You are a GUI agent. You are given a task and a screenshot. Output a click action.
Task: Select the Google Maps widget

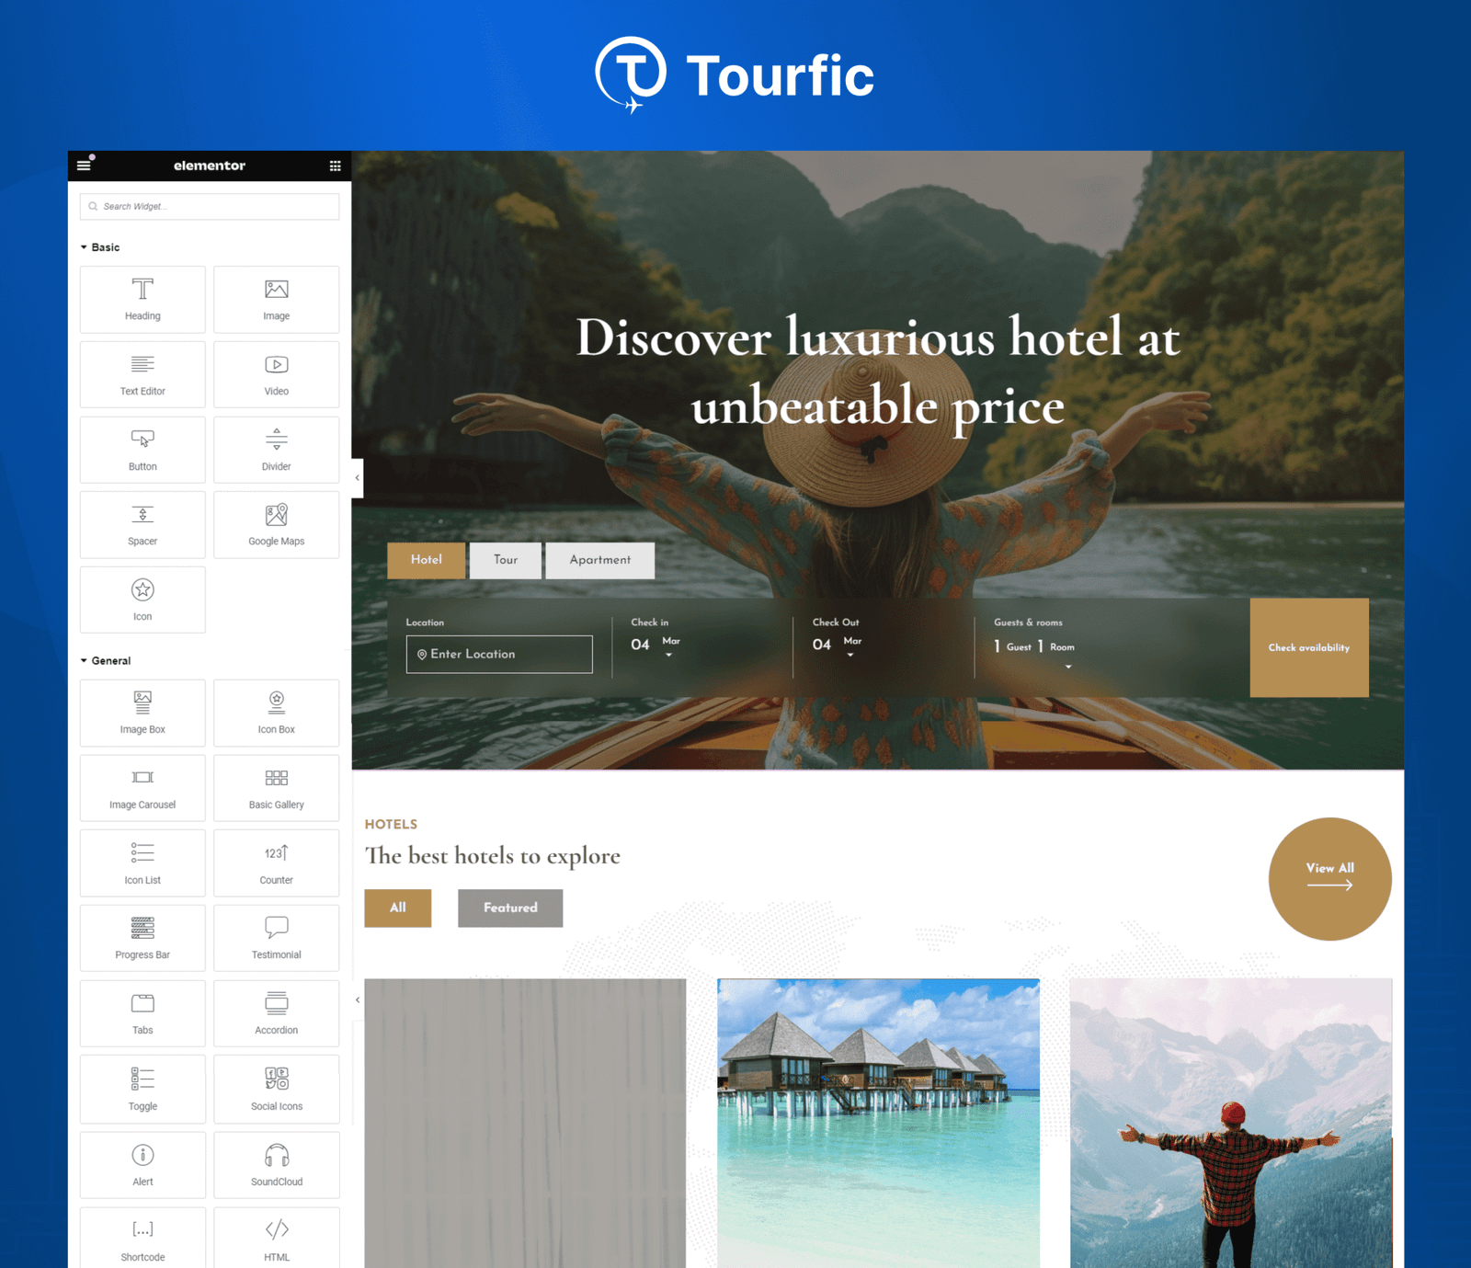[x=277, y=525]
